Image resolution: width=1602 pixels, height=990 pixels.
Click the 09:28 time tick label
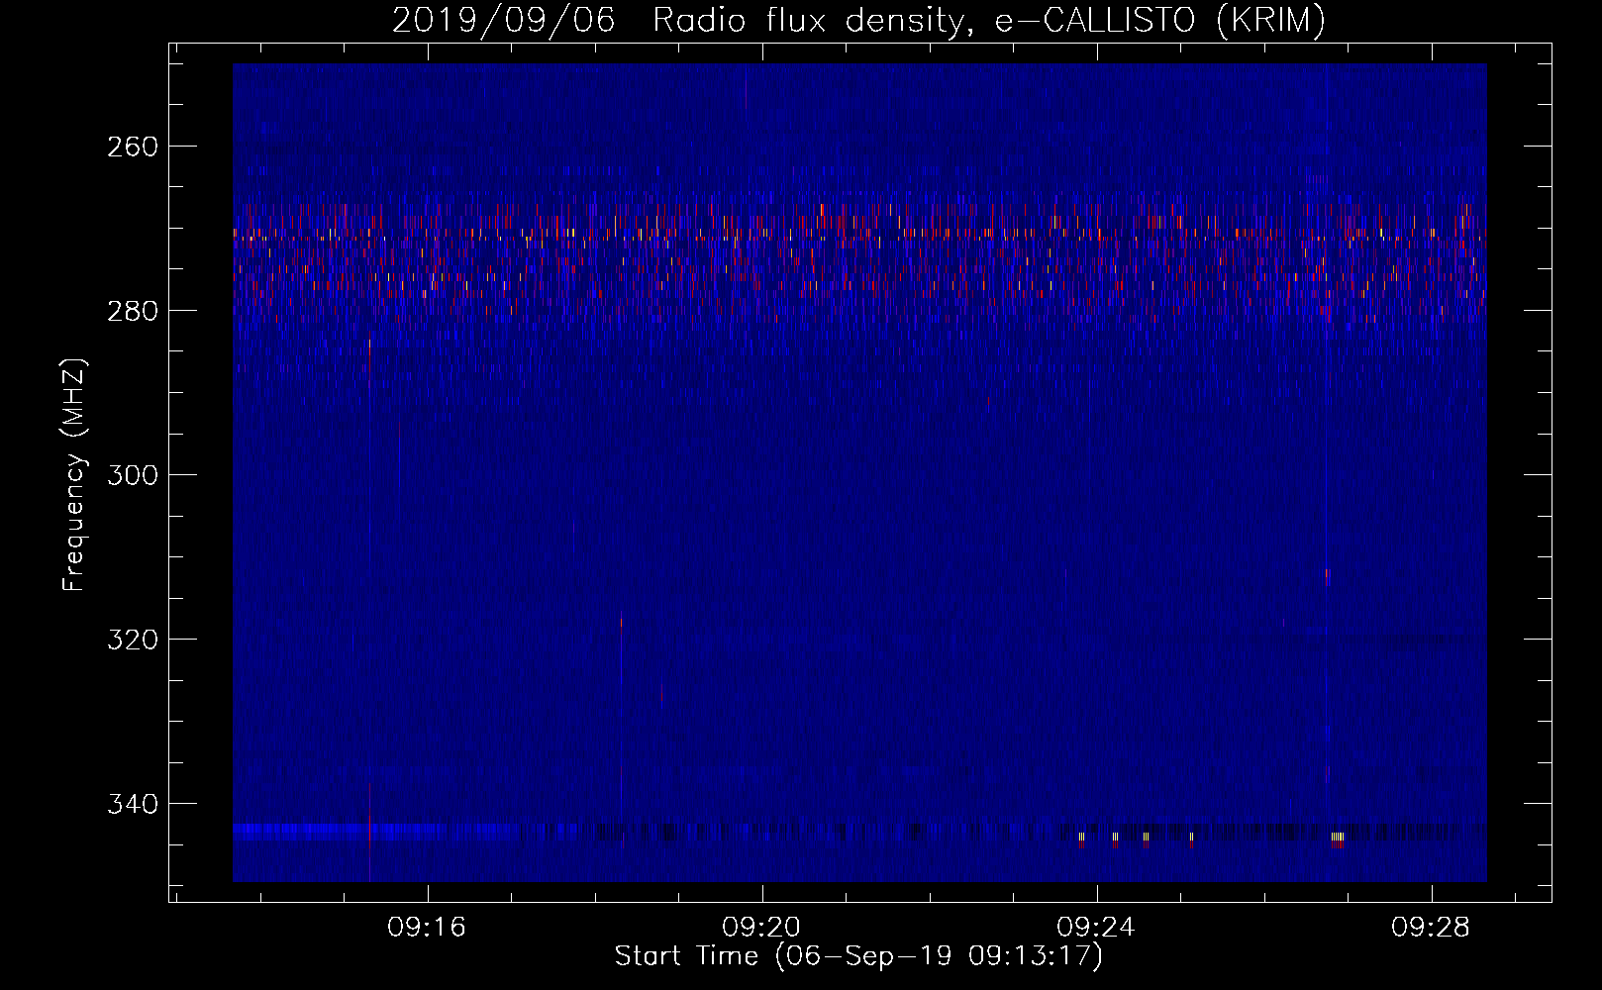tap(1431, 928)
